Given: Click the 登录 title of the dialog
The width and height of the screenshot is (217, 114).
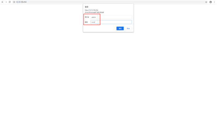Looking at the screenshot, I should click(x=87, y=7).
